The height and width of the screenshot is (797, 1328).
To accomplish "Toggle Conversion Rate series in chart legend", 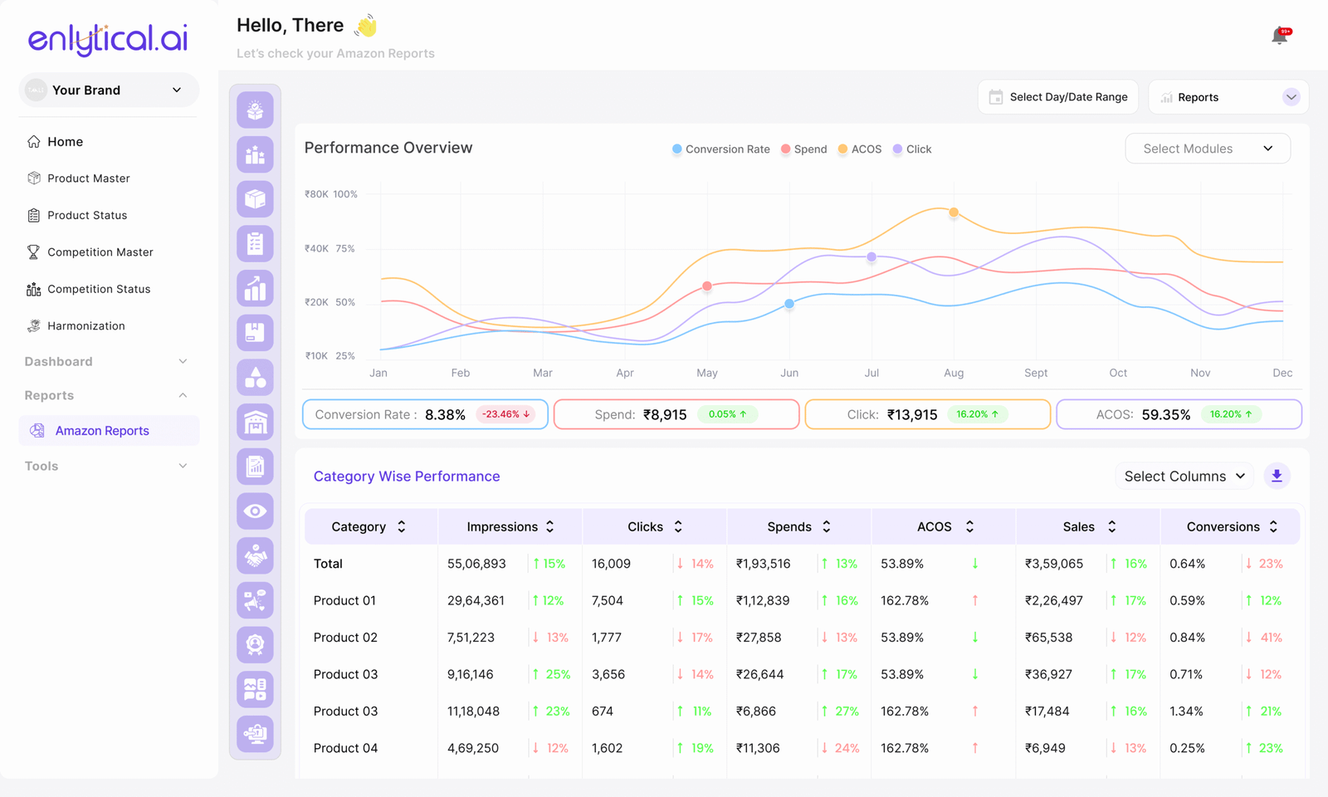I will tap(720, 149).
